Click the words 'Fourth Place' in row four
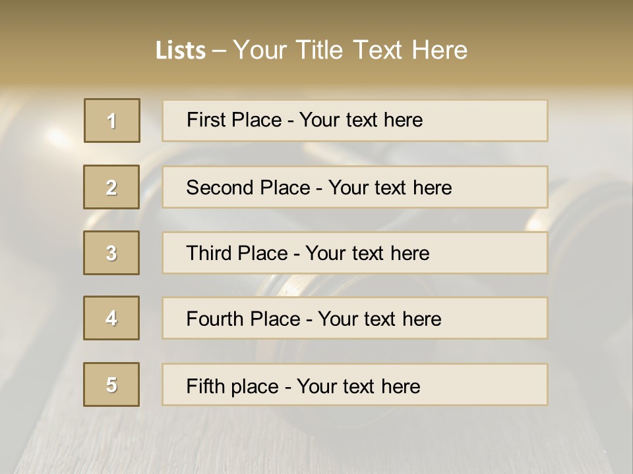This screenshot has height=474, width=633. (243, 319)
